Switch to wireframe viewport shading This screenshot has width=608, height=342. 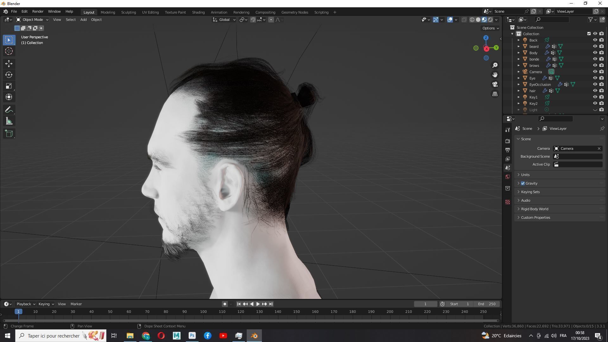(x=472, y=20)
